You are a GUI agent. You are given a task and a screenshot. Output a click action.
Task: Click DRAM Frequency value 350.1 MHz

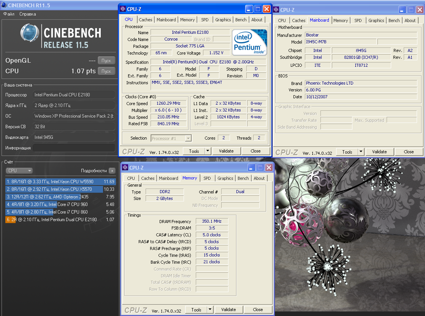(x=212, y=221)
